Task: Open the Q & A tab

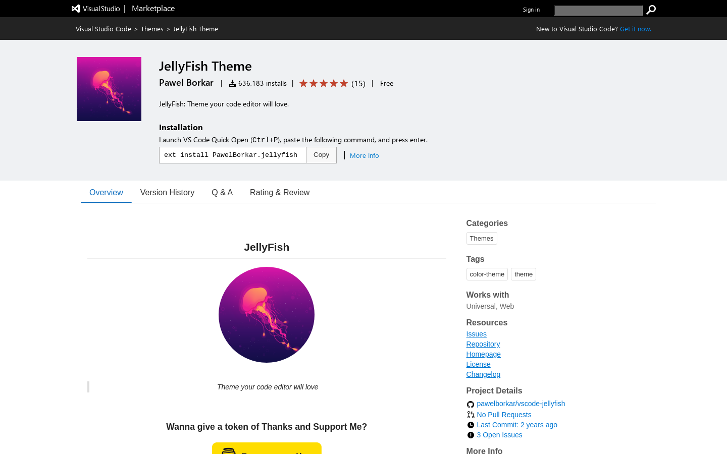Action: (x=222, y=192)
